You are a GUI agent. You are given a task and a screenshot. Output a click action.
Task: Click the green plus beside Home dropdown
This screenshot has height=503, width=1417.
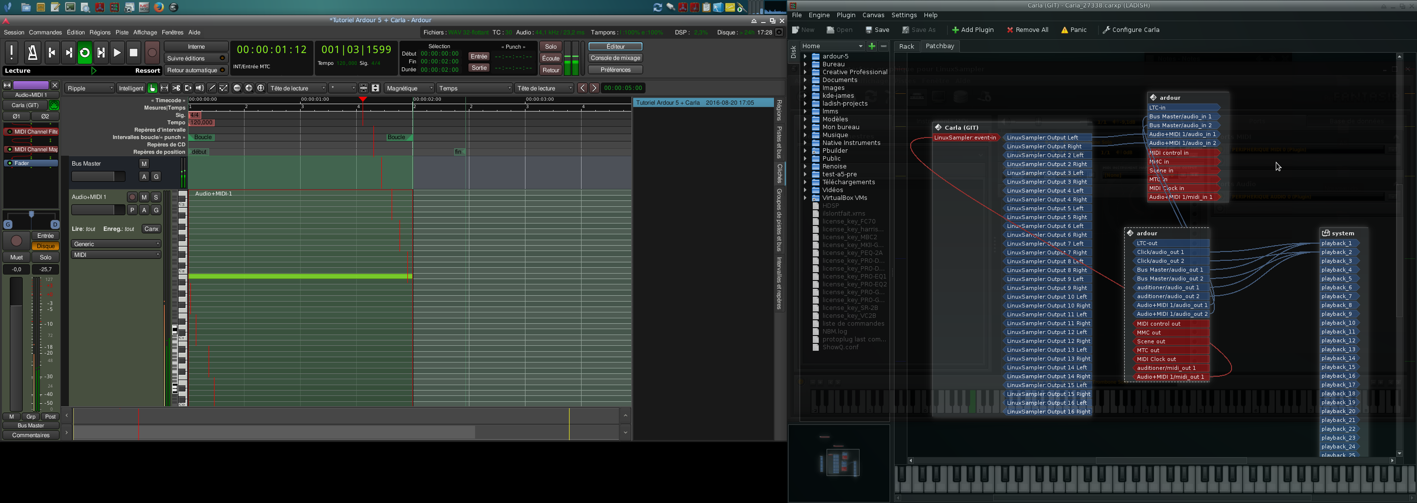click(871, 46)
